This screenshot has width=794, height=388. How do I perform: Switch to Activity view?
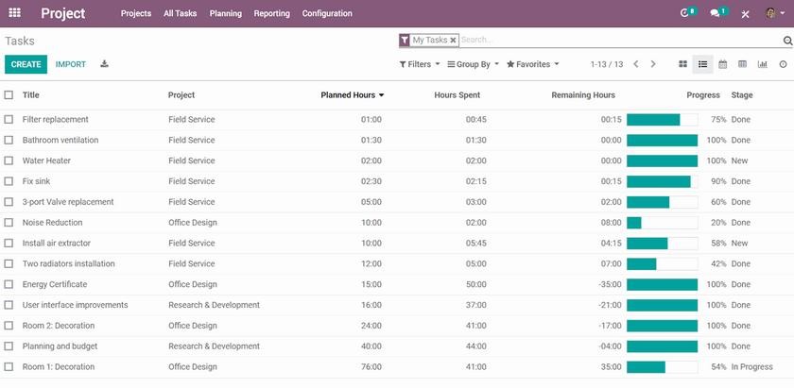click(x=783, y=64)
